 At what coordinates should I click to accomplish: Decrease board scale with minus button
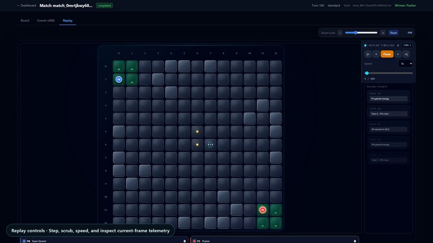(x=340, y=33)
